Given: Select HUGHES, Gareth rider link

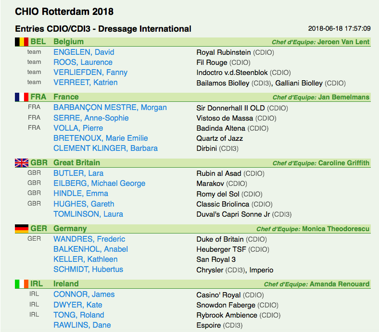Looking at the screenshot, I should [x=84, y=204].
